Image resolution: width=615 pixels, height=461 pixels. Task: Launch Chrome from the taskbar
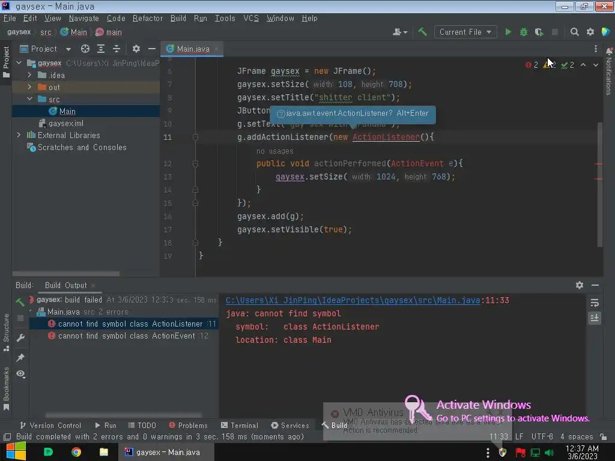coord(76,452)
